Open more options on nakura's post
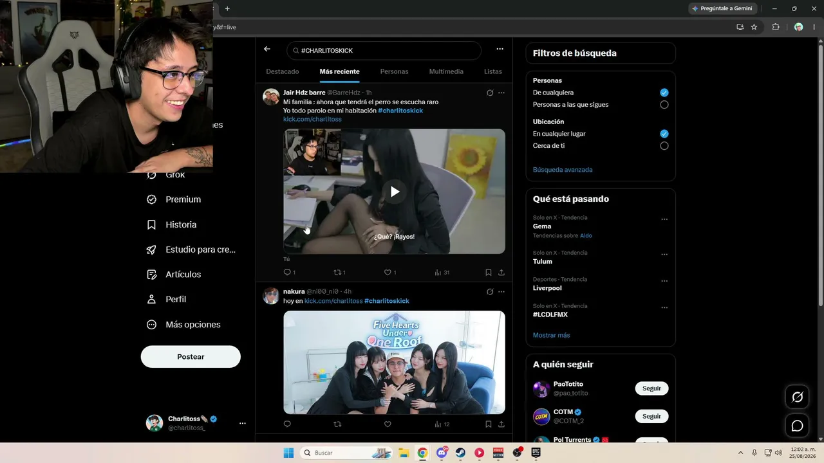The width and height of the screenshot is (824, 463). coord(501,291)
